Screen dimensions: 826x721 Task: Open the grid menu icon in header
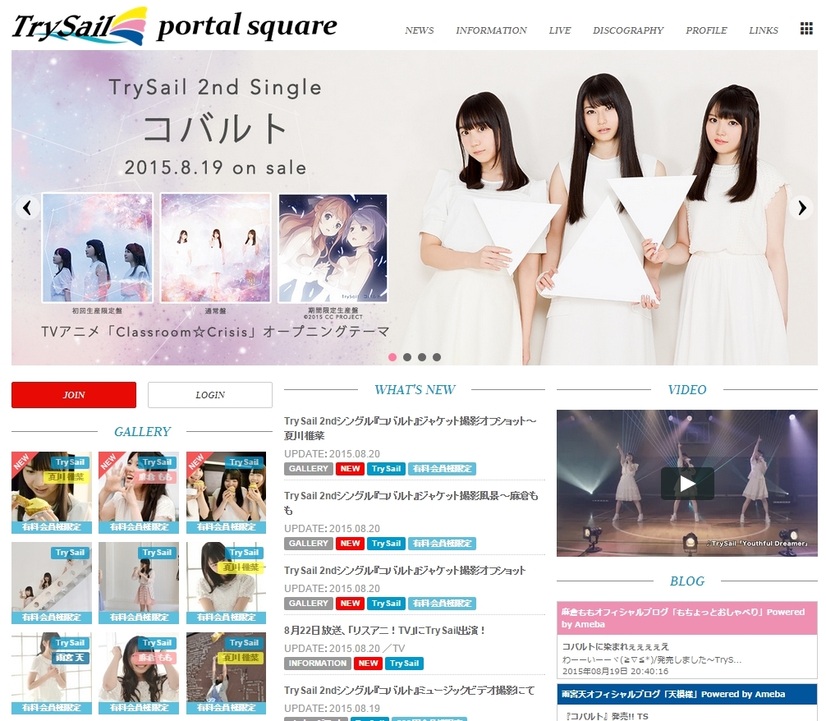pyautogui.click(x=806, y=29)
